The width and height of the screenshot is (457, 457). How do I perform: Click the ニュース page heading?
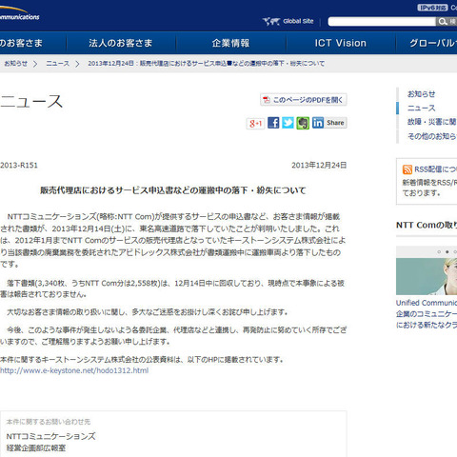pos(31,101)
